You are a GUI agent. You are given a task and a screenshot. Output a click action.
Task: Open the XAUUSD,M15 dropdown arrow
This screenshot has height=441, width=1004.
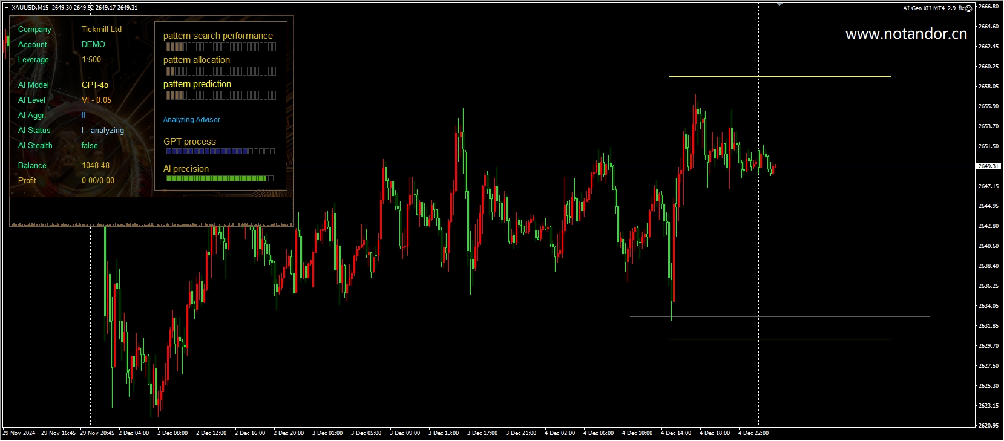pos(7,8)
